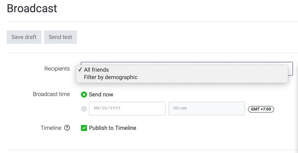
Task: Click the Publish to Timeline label text
Action: (x=113, y=128)
